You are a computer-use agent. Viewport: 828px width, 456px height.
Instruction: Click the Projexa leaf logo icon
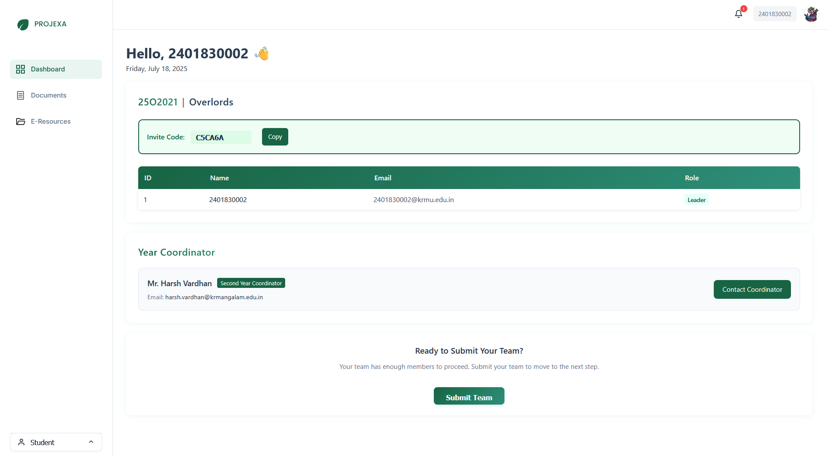(x=23, y=24)
